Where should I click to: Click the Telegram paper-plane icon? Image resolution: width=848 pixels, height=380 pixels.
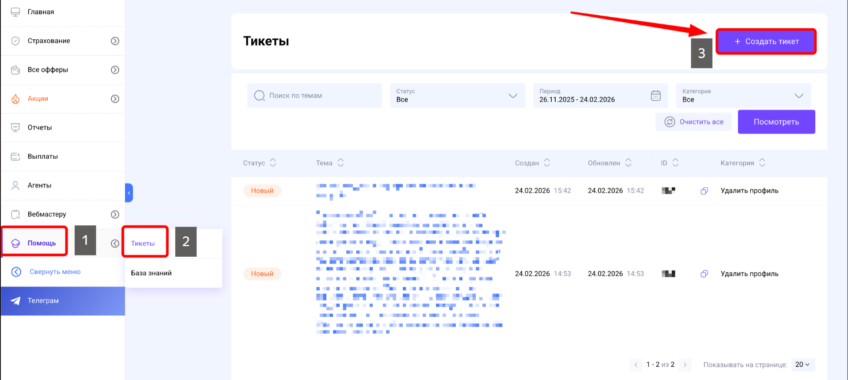(15, 301)
